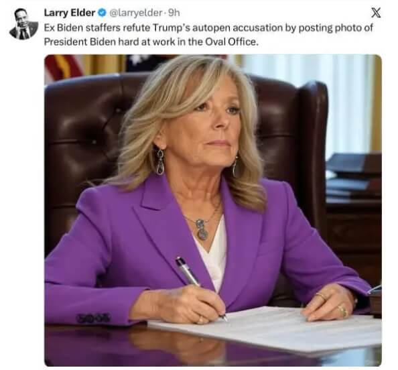Visit the @larryelder handle link
Screen dimensions: 398x370
click(136, 13)
